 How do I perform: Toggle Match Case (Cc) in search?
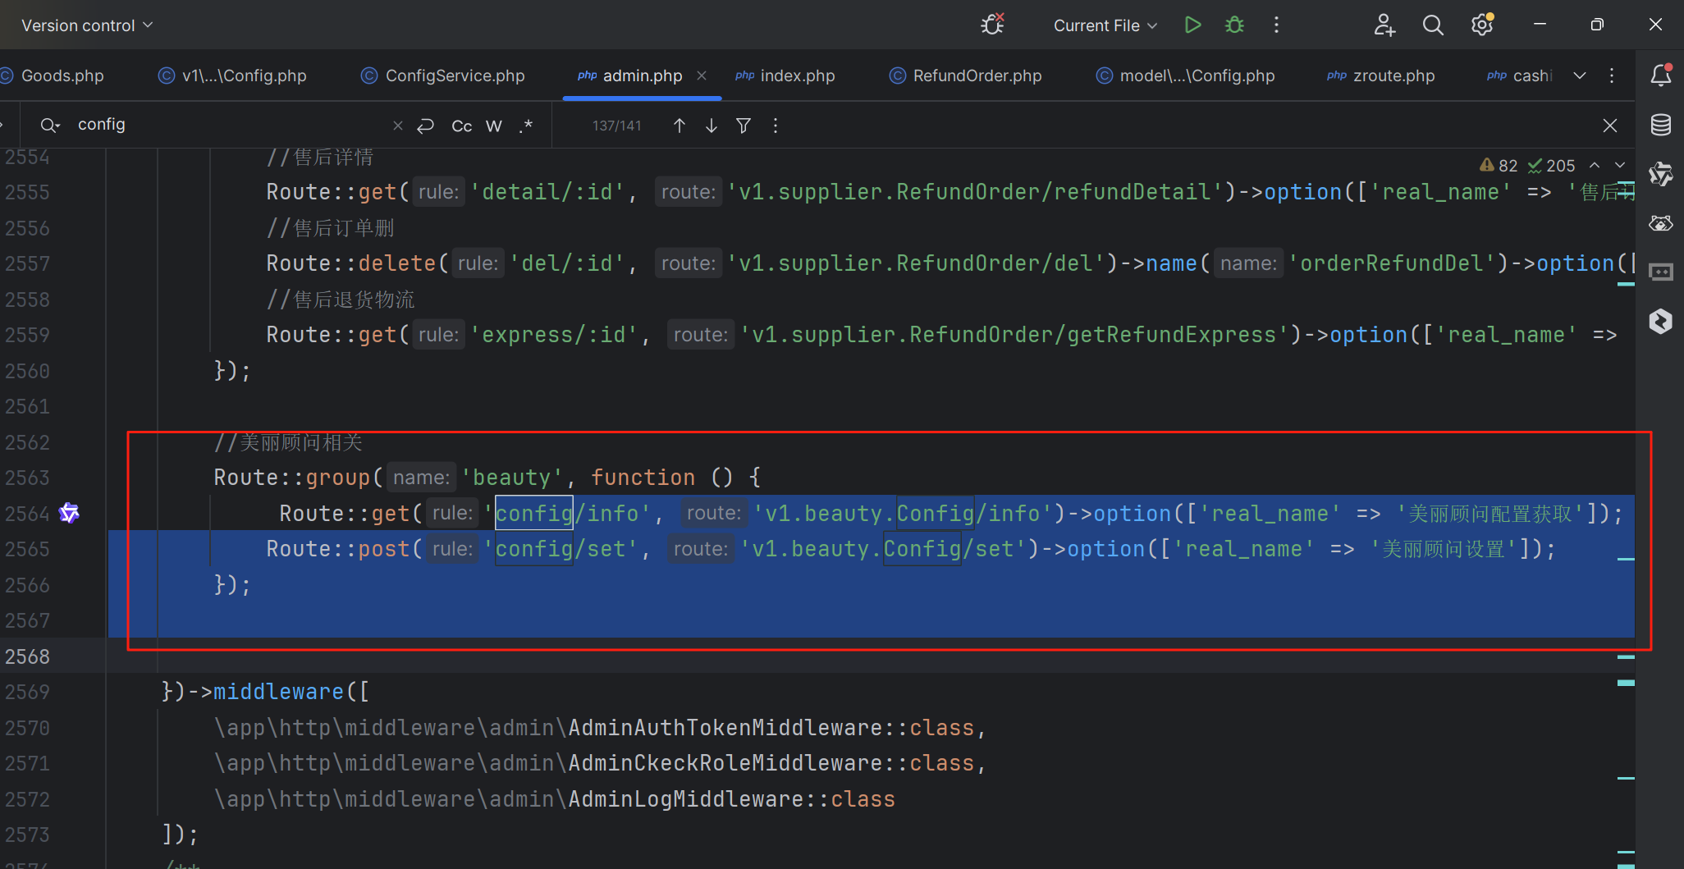pos(462,126)
